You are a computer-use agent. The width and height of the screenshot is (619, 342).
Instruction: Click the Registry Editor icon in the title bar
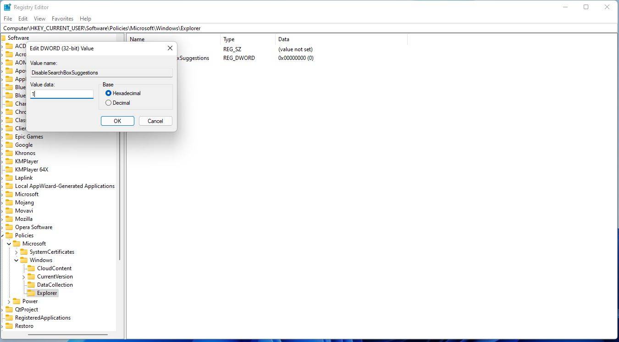point(7,7)
